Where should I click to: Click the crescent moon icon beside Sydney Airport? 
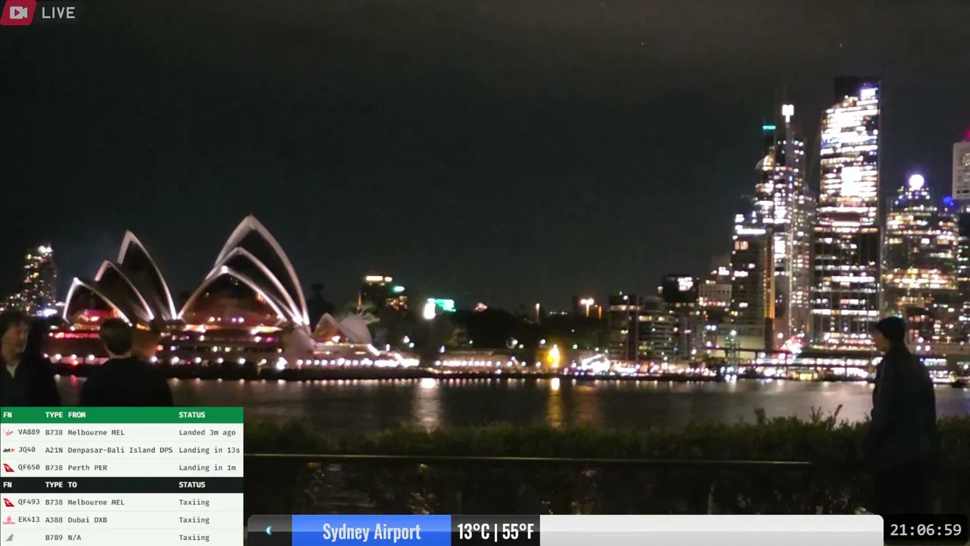click(269, 531)
